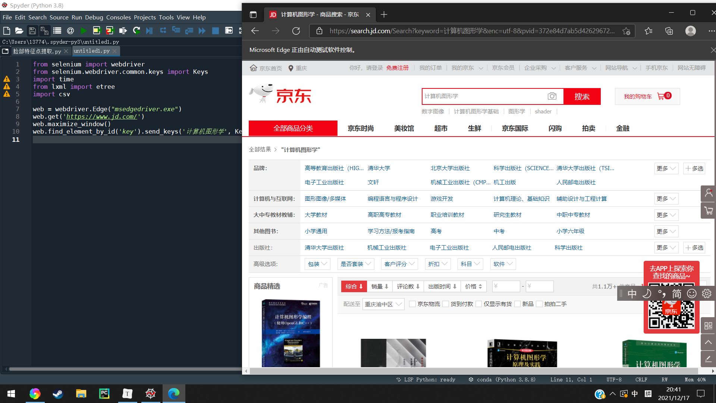Screen dimensions: 716x403
Task: Re-run last script in Spyder
Action: click(136, 31)
